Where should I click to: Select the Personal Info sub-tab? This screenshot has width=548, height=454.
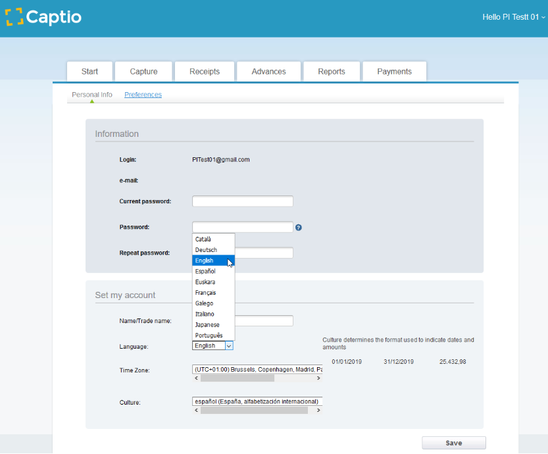coord(92,95)
